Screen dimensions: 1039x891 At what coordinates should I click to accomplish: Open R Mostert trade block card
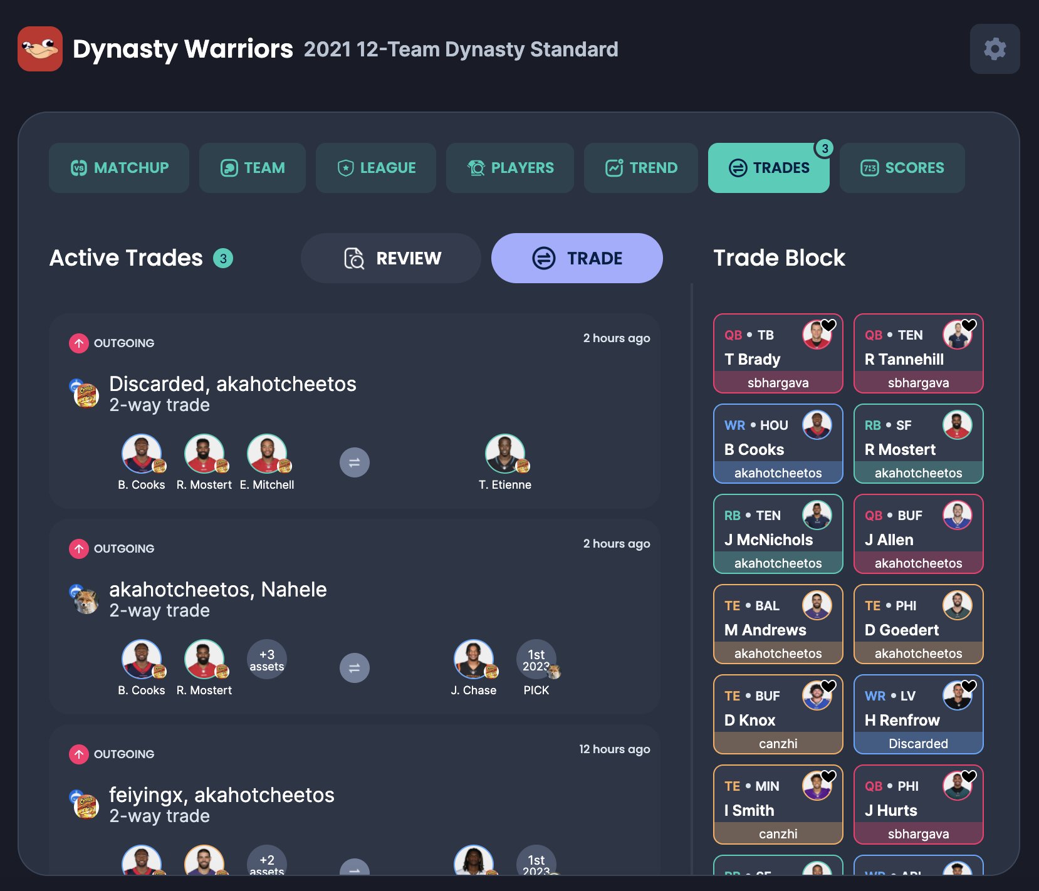[x=919, y=444]
